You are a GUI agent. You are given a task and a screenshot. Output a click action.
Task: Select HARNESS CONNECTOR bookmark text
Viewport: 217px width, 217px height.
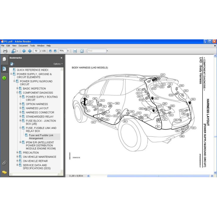[x=40, y=112]
